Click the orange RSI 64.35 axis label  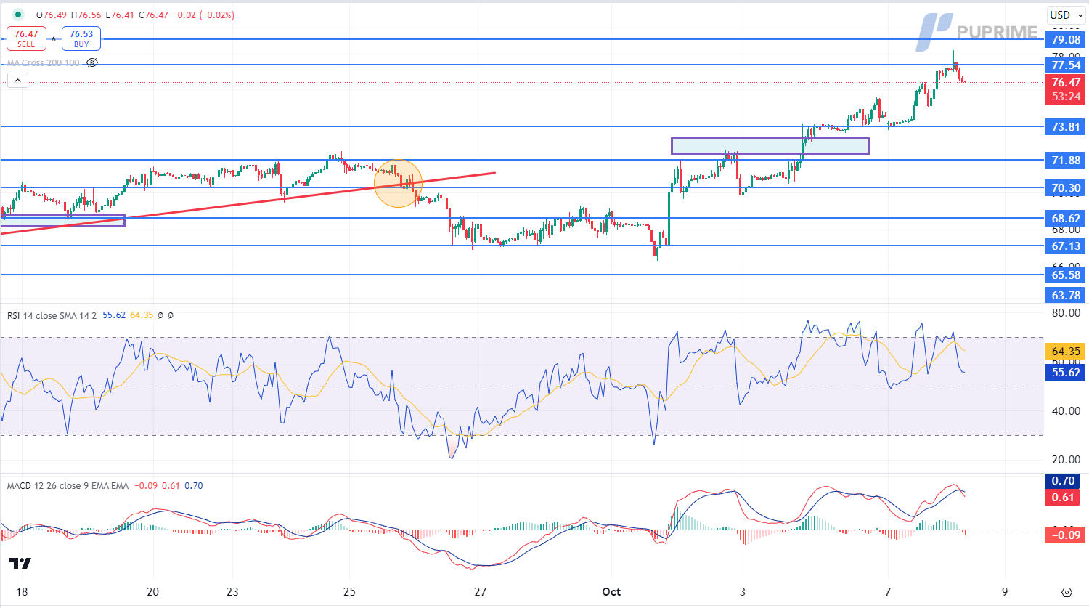[1065, 352]
